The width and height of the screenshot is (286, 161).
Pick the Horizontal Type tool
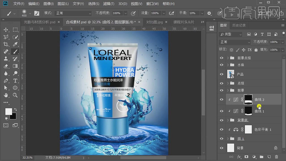(15, 81)
